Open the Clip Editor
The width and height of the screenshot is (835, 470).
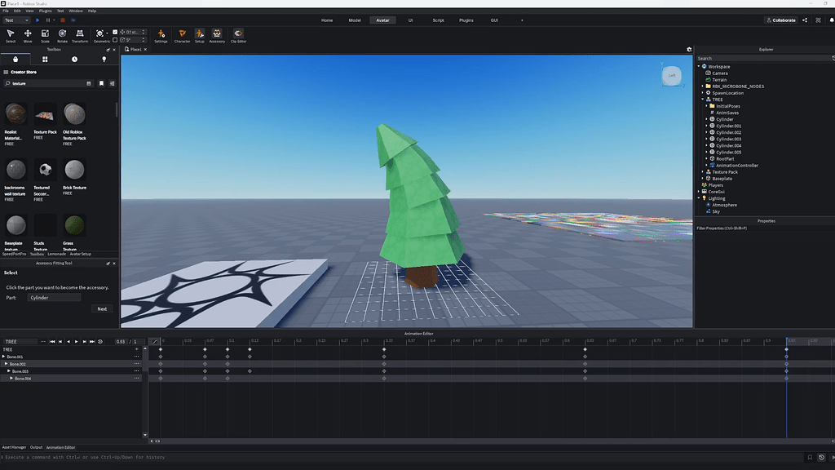238,36
